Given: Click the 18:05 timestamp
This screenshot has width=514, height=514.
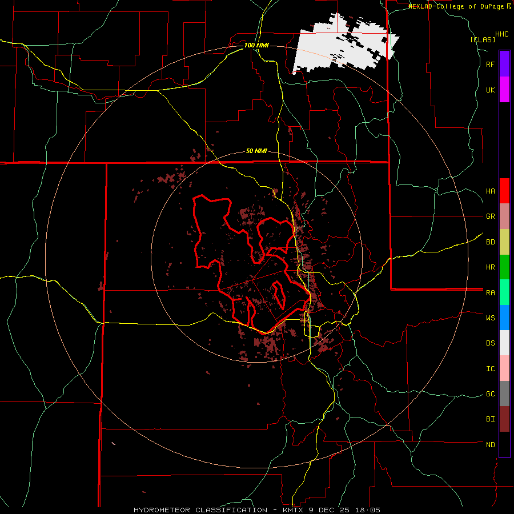Looking at the screenshot, I should coord(367,510).
